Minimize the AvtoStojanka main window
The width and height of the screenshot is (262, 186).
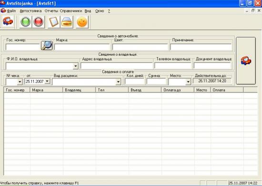pyautogui.click(x=242, y=3)
